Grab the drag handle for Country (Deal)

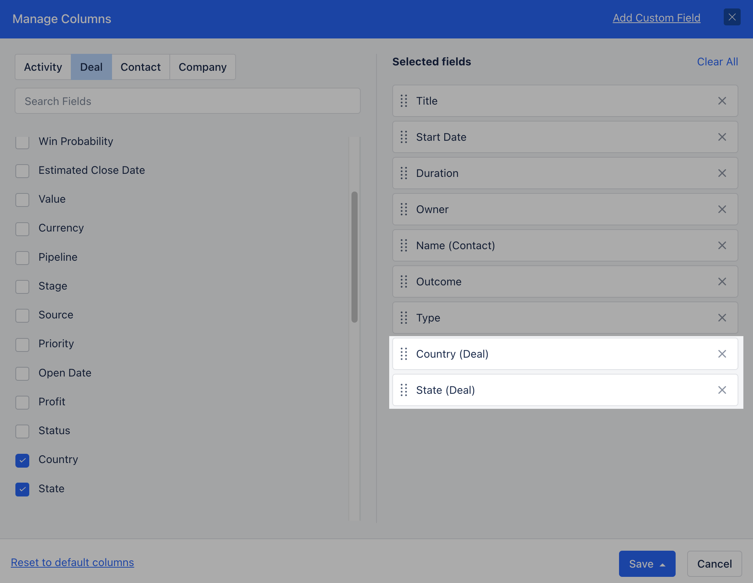click(404, 354)
